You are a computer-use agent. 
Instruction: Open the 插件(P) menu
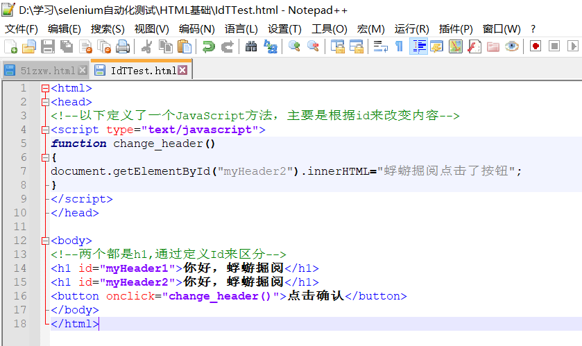(x=456, y=29)
